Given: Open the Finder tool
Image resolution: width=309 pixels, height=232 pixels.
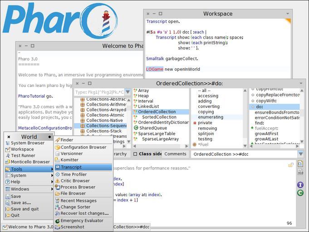Looking at the screenshot, I should coord(67,140).
